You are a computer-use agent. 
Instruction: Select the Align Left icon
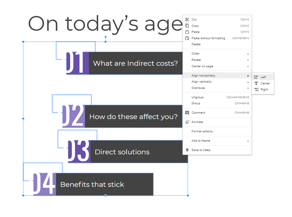click(256, 77)
